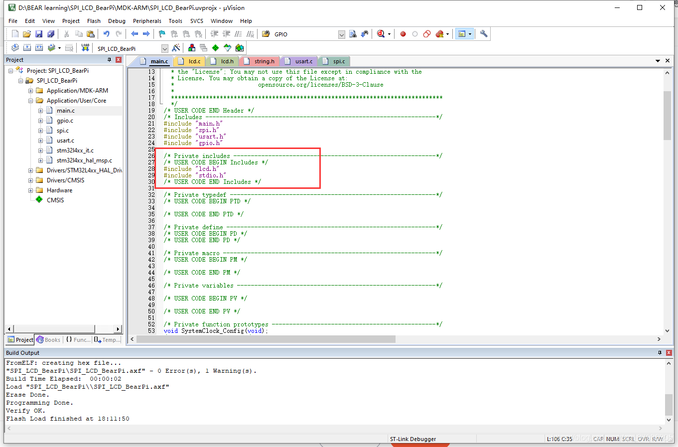Insert a breakpoint with the red dot icon
678x447 pixels.
click(x=403, y=34)
